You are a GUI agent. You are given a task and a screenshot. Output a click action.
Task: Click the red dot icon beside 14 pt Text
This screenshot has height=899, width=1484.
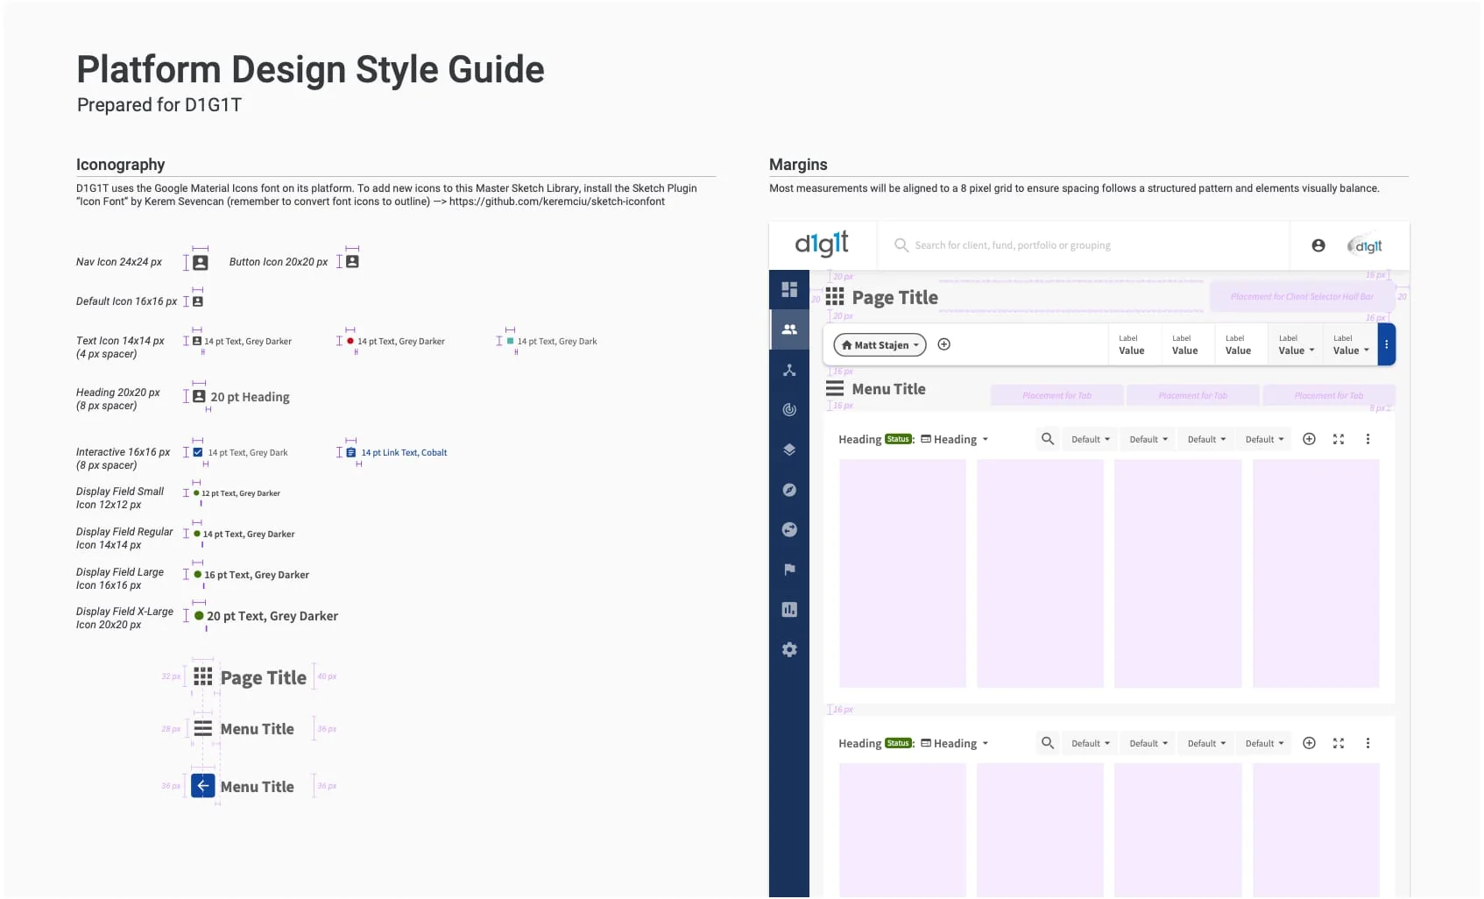pos(350,341)
